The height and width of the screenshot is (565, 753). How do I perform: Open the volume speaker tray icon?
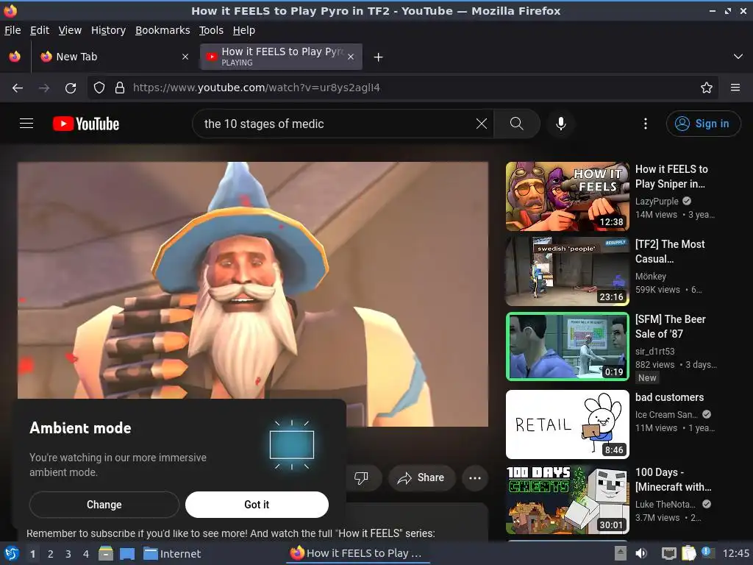click(641, 553)
